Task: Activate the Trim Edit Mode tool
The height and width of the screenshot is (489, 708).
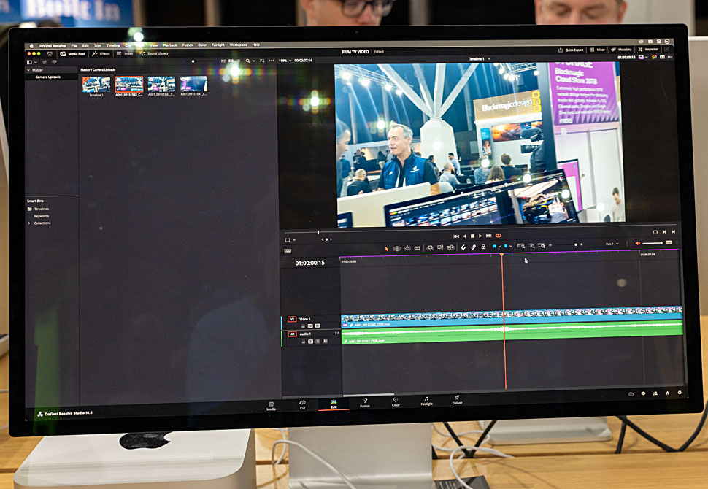Action: point(397,248)
